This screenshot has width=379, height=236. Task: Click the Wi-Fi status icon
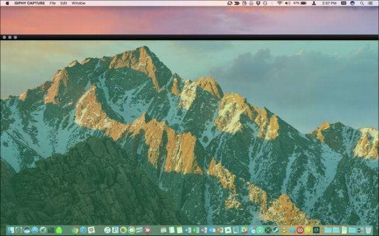click(279, 3)
